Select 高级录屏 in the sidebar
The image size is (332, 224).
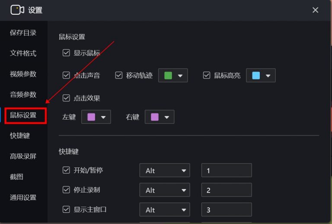point(23,156)
